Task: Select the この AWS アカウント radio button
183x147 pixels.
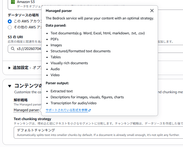Action: pos(10,21)
